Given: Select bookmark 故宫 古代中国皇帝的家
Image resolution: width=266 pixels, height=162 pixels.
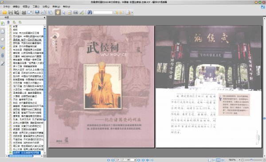Looking at the screenshot, I should pyautogui.click(x=25, y=46).
